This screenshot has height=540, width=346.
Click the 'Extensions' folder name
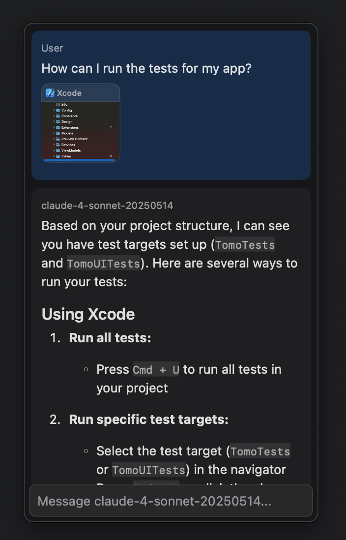(x=70, y=127)
